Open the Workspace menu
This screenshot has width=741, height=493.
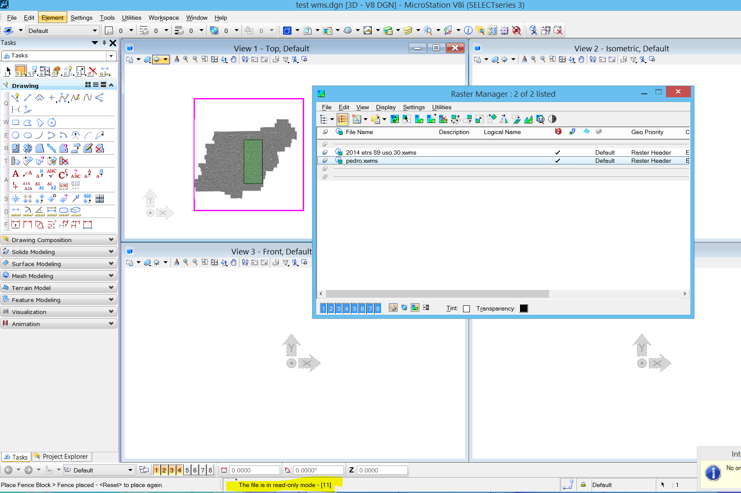[164, 18]
